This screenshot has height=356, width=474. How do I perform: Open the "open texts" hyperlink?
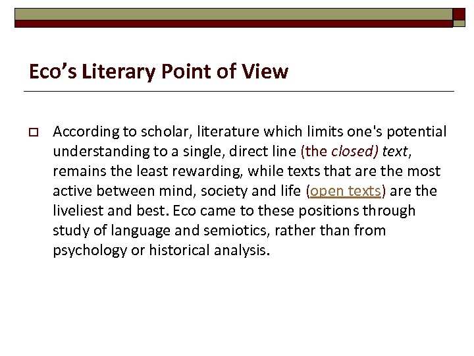(x=345, y=191)
